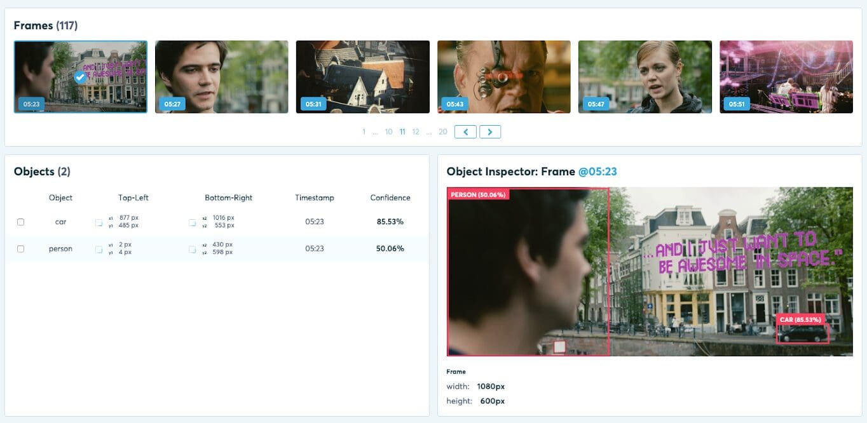
Task: Open the frame thumbnail at 05:27
Action: (222, 77)
